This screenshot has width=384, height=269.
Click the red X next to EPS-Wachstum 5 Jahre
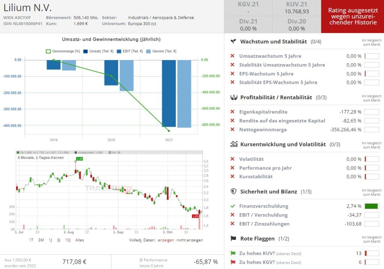[x=232, y=73]
